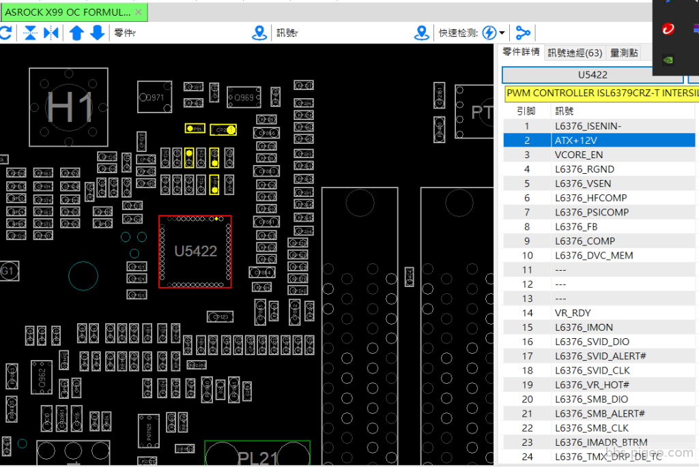Switch to the 訊號途經(63) tab
The height and width of the screenshot is (467, 699).
point(575,52)
